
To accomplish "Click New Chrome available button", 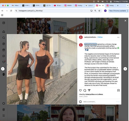I will [x=118, y=11].
